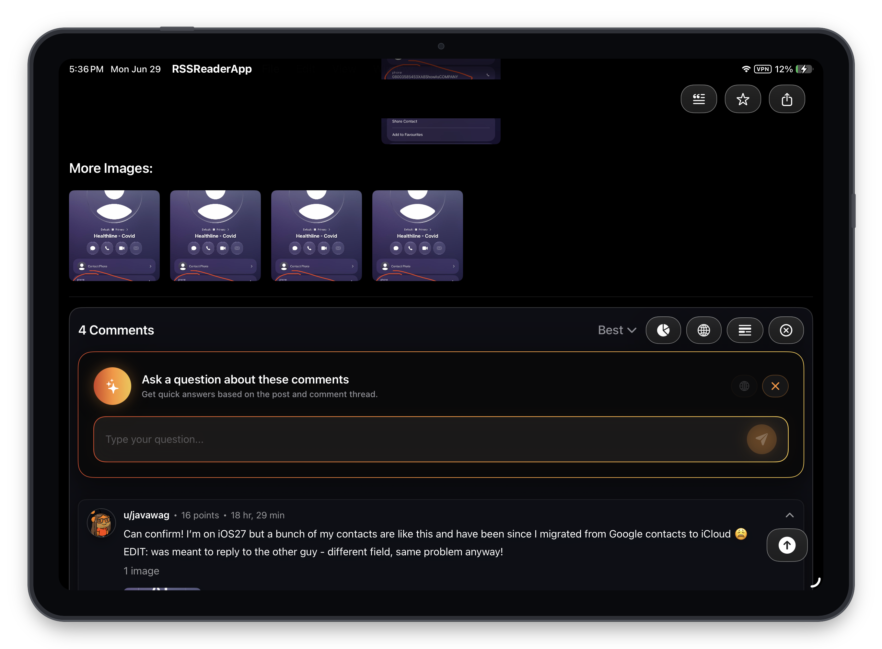Tap the orange sparkle AI icon
This screenshot has width=882, height=649.
pos(112,386)
